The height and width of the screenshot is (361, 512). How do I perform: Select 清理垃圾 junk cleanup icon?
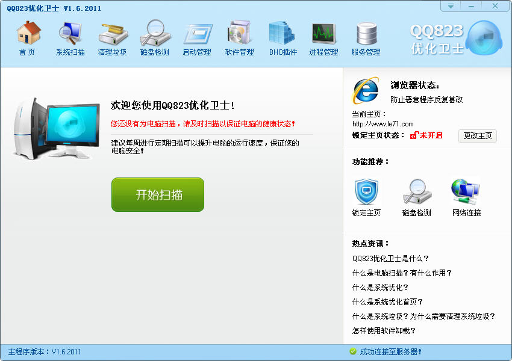tap(112, 38)
